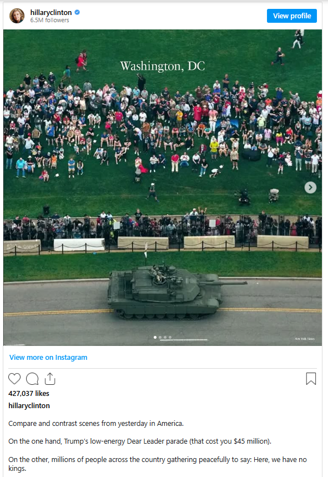
Task: Like the post with the heart icon
Action: point(14,379)
